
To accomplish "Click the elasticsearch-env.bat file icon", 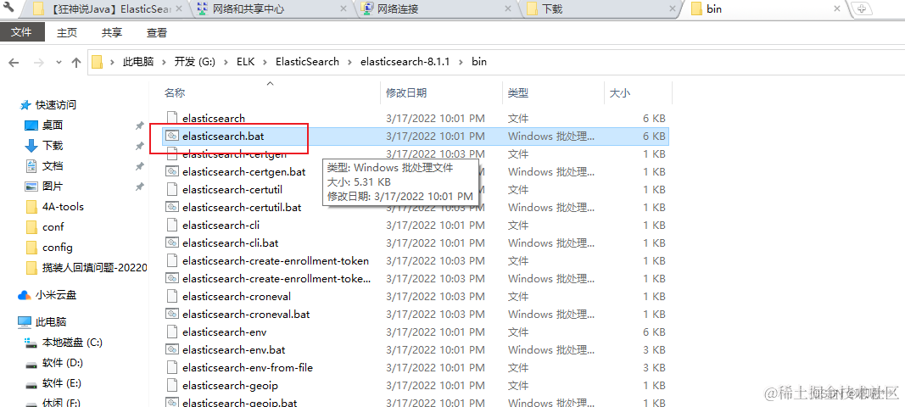I will click(171, 350).
